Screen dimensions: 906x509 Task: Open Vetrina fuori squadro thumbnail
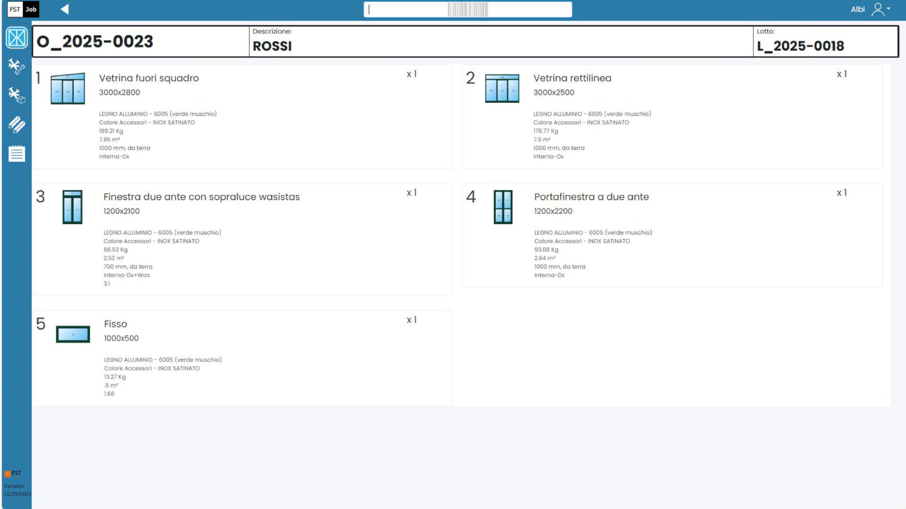pos(68,89)
